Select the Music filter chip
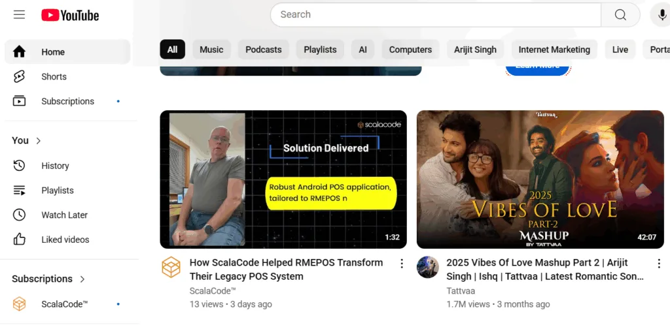This screenshot has width=670, height=325. (211, 50)
